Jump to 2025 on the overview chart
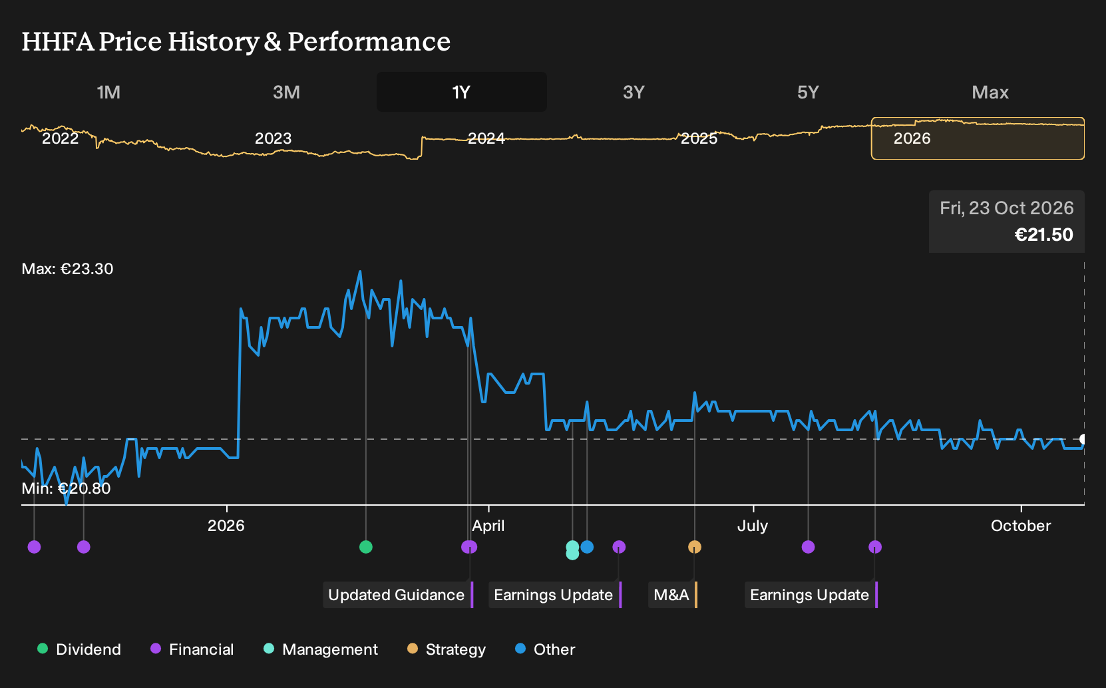1106x688 pixels. [699, 138]
